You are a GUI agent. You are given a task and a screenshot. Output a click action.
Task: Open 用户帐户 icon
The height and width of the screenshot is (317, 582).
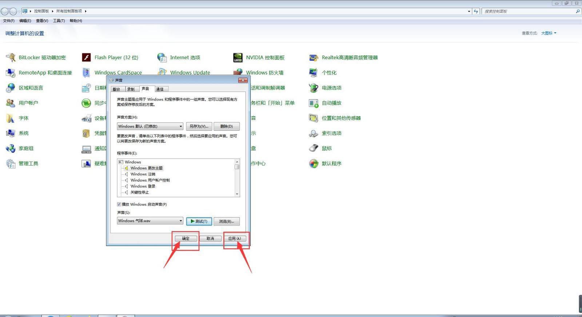(x=11, y=103)
